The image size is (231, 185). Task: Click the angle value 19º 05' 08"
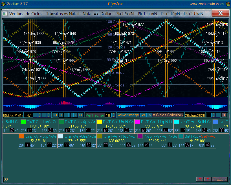pos(197,141)
